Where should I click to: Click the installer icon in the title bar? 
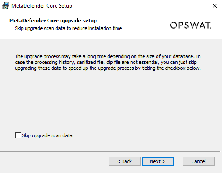(5, 6)
